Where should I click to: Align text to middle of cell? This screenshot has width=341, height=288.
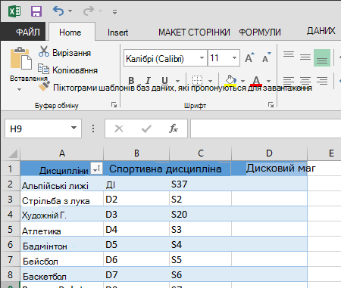[305, 57]
